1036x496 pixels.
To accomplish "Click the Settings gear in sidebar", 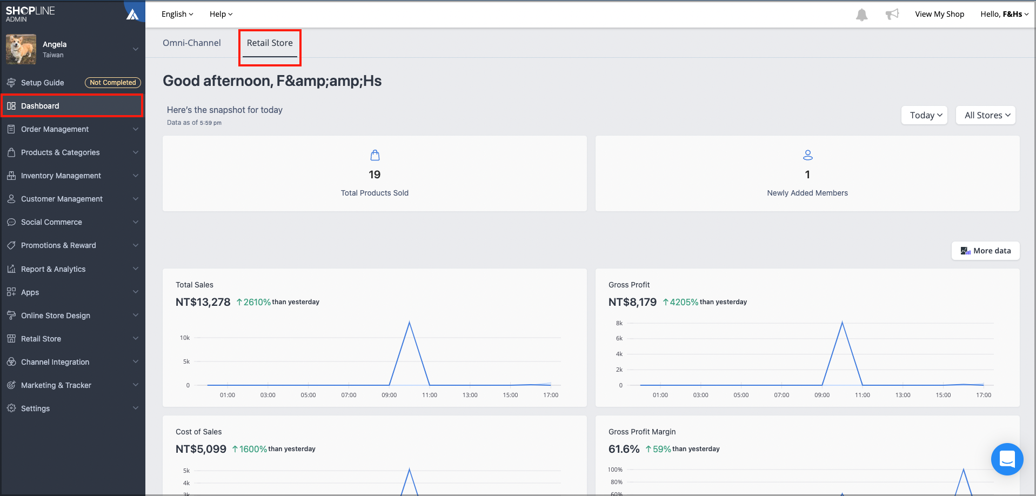I will [x=12, y=408].
